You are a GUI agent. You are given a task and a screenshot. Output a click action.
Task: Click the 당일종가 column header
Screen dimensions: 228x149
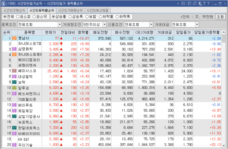184,32
